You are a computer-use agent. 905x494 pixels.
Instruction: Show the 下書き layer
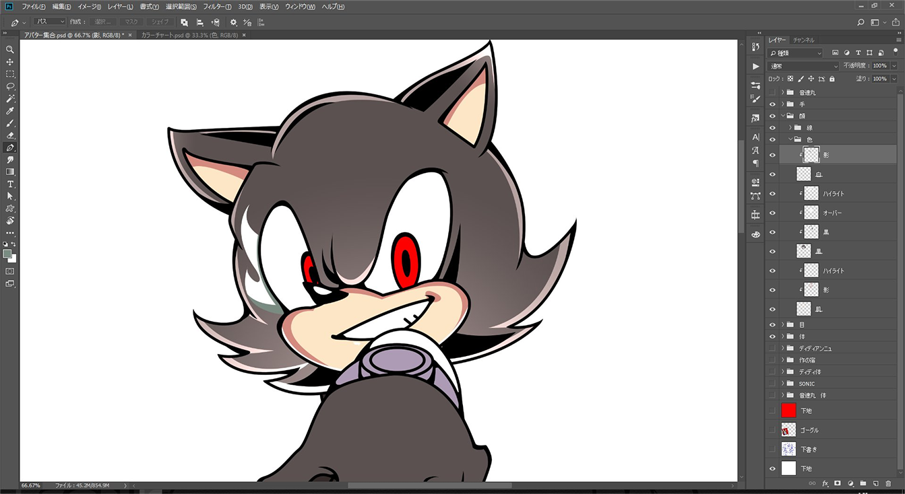pyautogui.click(x=772, y=449)
